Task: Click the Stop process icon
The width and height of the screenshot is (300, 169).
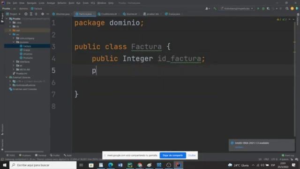Action: click(x=281, y=8)
